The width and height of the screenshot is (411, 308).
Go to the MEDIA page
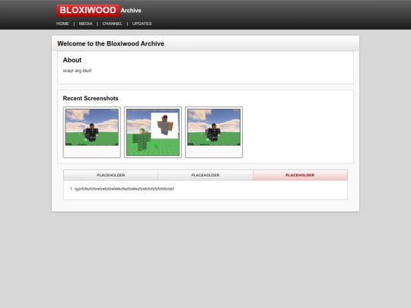pos(86,24)
